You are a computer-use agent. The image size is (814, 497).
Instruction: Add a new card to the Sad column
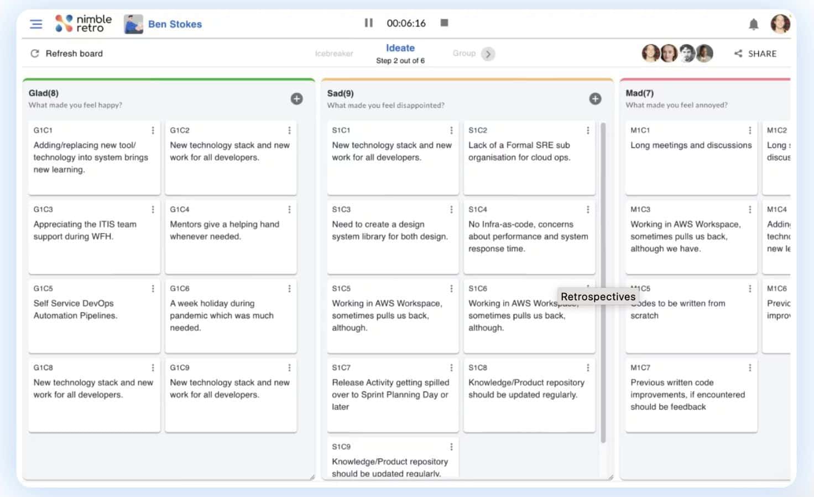tap(595, 98)
